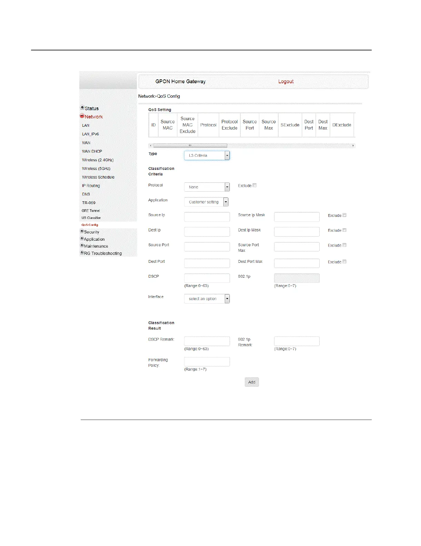Viewport: 421px width, 546px height.
Task: Open the Protocol dropdown set to None
Action: coord(207,187)
